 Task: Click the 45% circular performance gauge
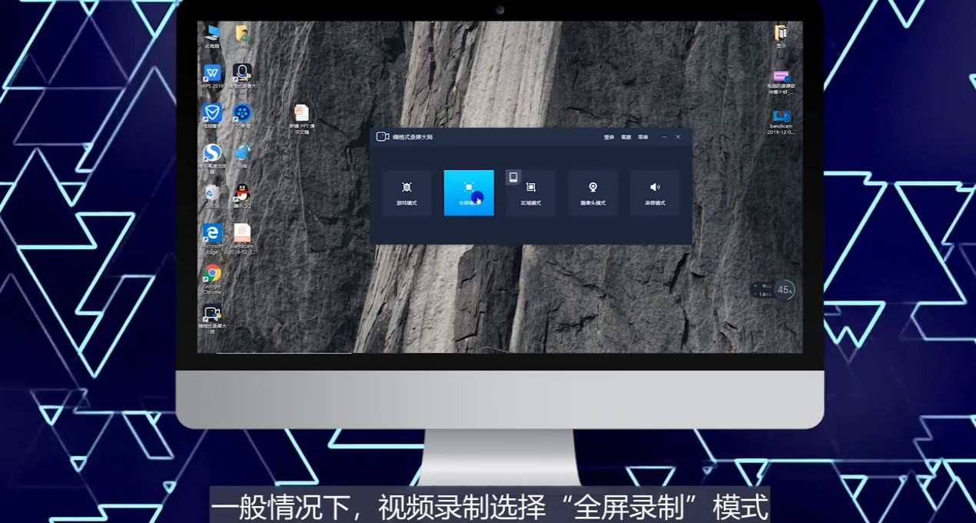click(782, 288)
